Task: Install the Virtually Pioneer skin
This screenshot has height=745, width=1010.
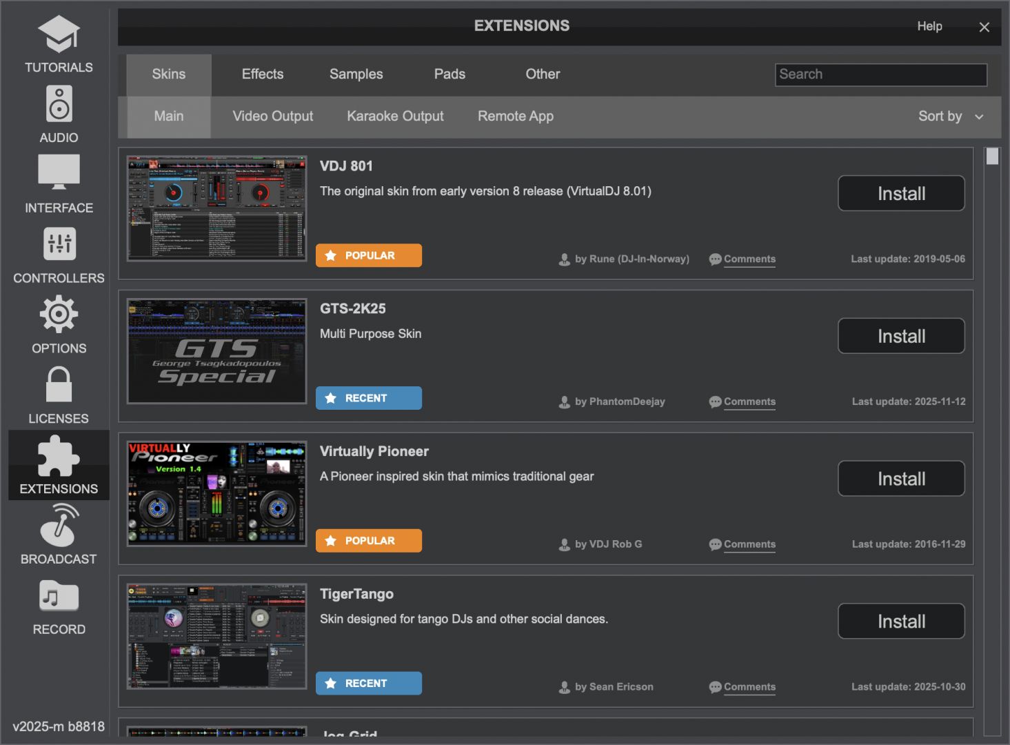Action: coord(900,479)
